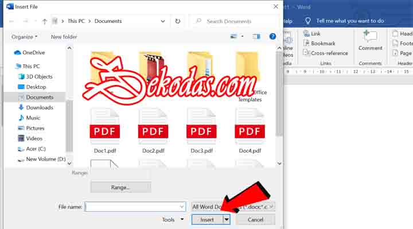The height and width of the screenshot is (229, 413).
Task: Open the All Word Documents file type dropdown
Action: 233,207
